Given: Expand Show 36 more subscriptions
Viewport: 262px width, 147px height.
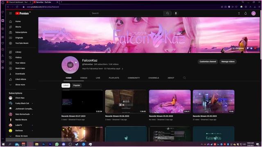Looking at the screenshot, I should tap(21, 136).
